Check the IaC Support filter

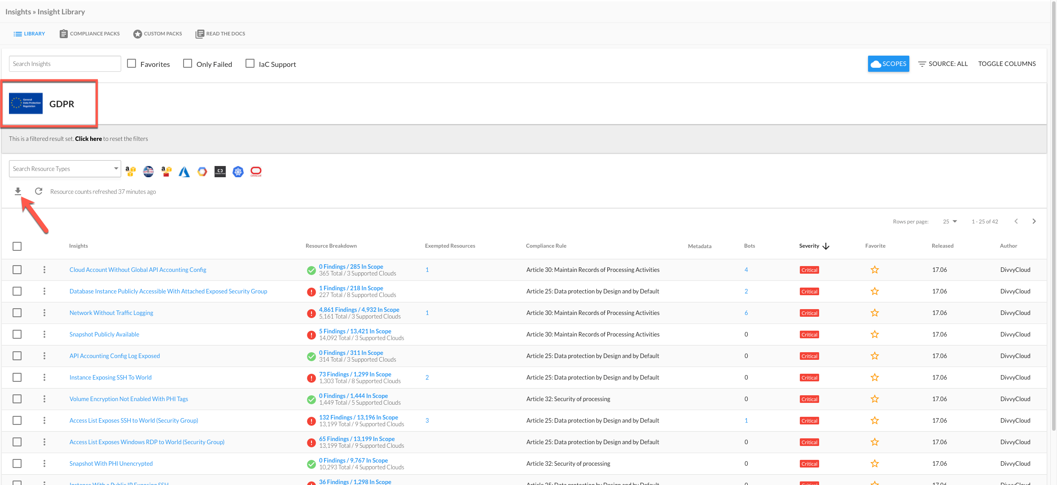click(x=250, y=64)
